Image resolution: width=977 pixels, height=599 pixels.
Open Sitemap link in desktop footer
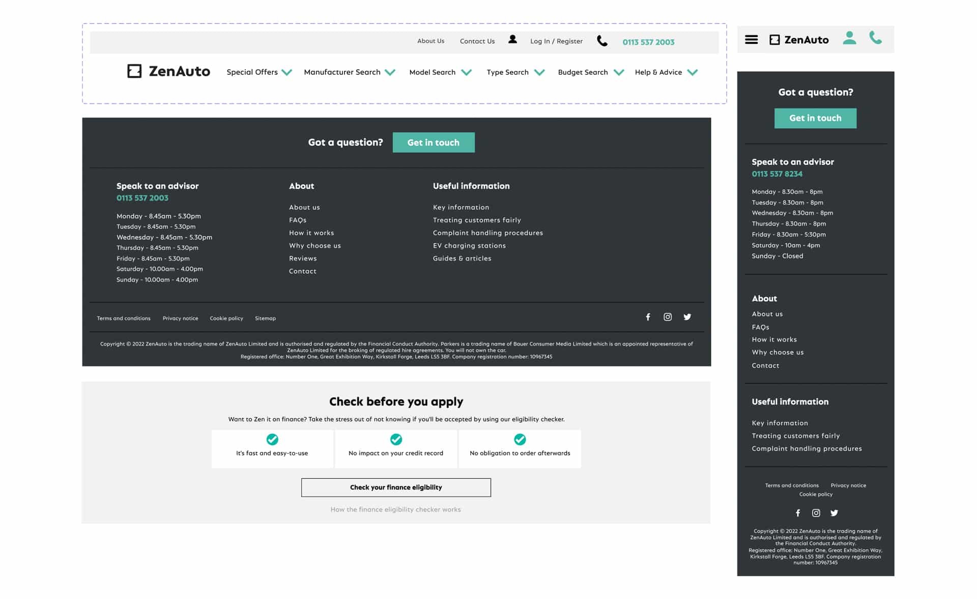pos(265,318)
